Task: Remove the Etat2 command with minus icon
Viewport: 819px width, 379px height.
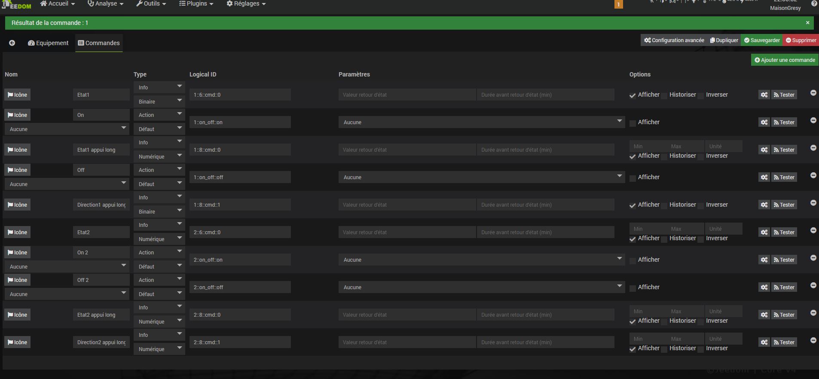Action: (813, 230)
